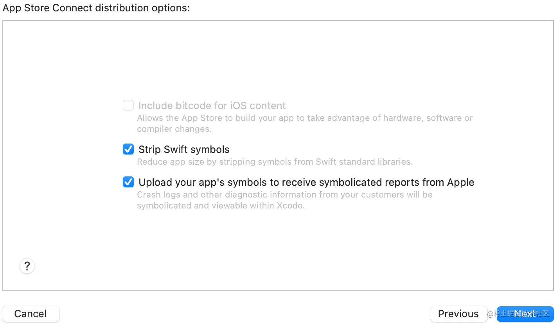
Task: Tick the Include bitcode for iOS content checkbox
Action: pos(128,105)
